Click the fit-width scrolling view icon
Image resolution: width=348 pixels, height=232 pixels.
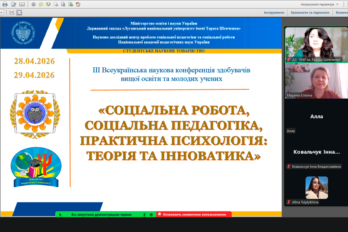tap(12, 12)
